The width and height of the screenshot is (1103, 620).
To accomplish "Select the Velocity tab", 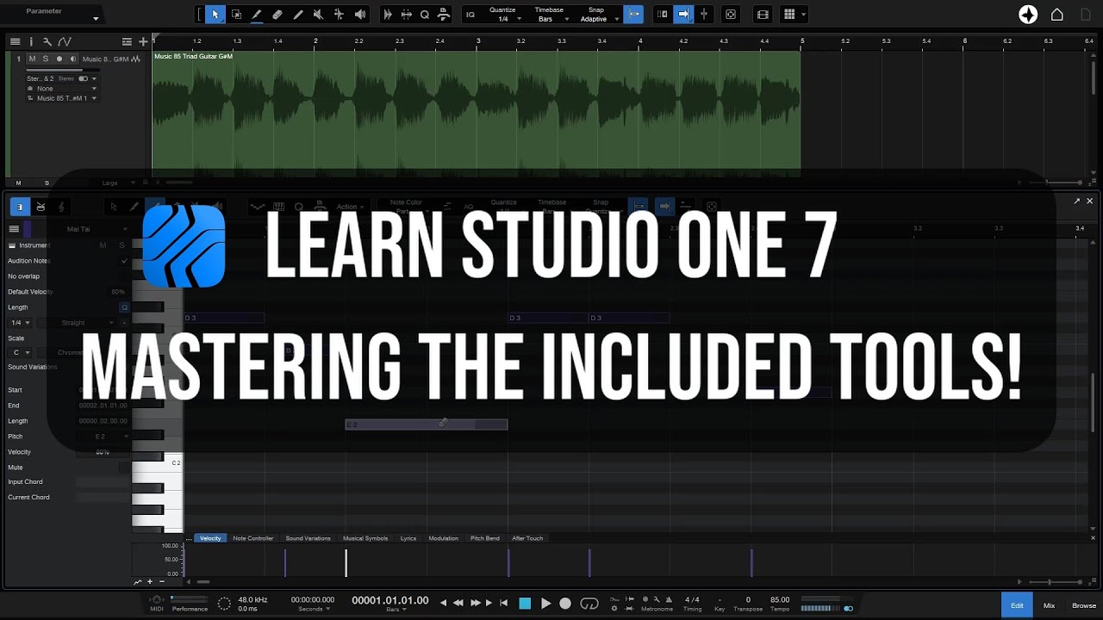I will pyautogui.click(x=210, y=538).
